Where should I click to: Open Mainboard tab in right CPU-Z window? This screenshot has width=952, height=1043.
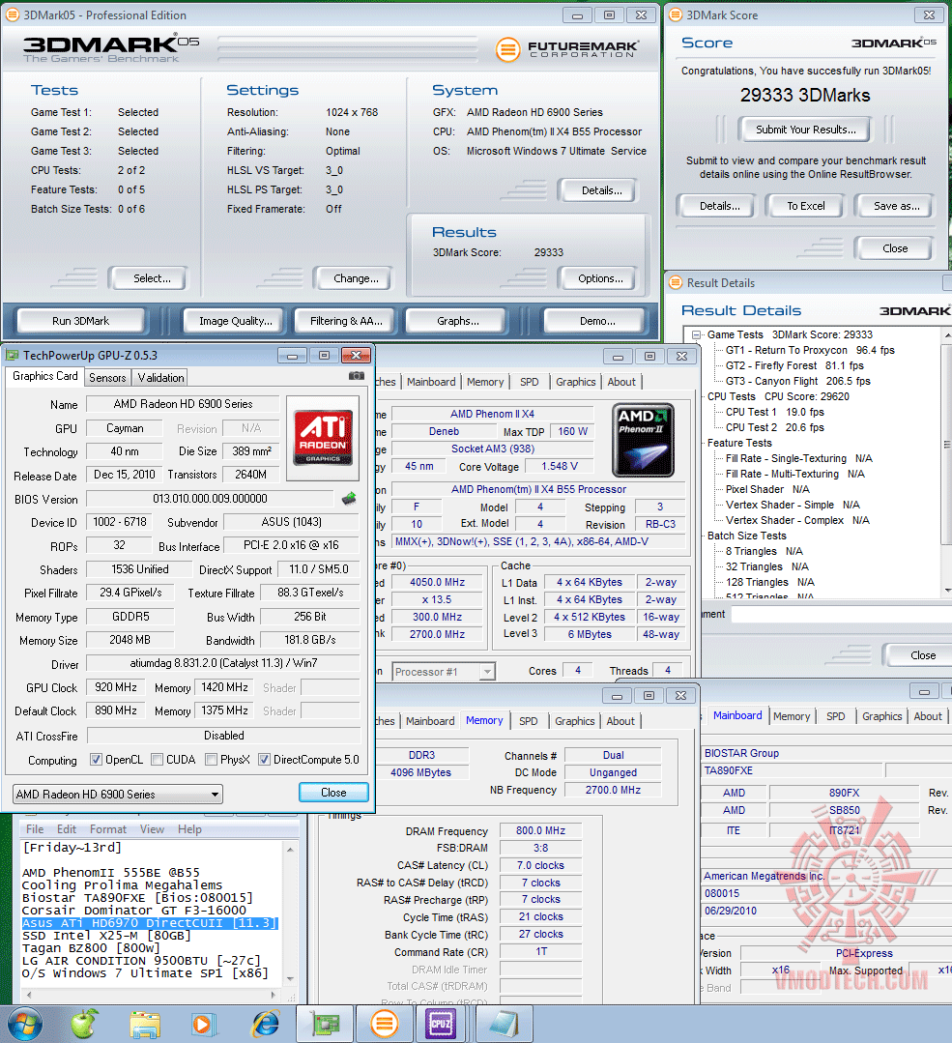737,715
